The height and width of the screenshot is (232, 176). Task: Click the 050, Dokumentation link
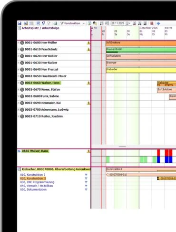tap(33, 190)
